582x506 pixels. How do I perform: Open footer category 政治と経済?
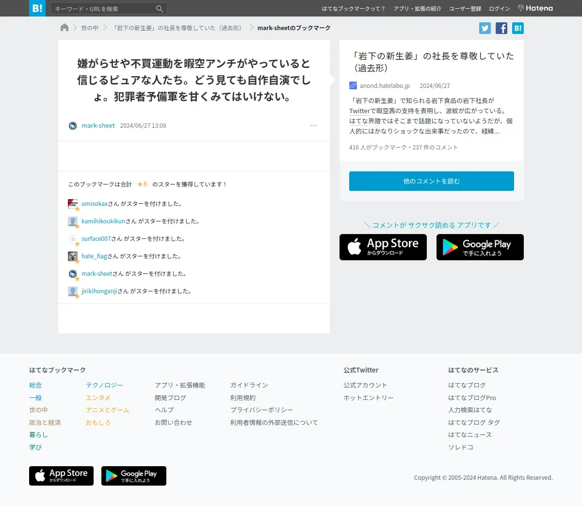click(x=45, y=422)
